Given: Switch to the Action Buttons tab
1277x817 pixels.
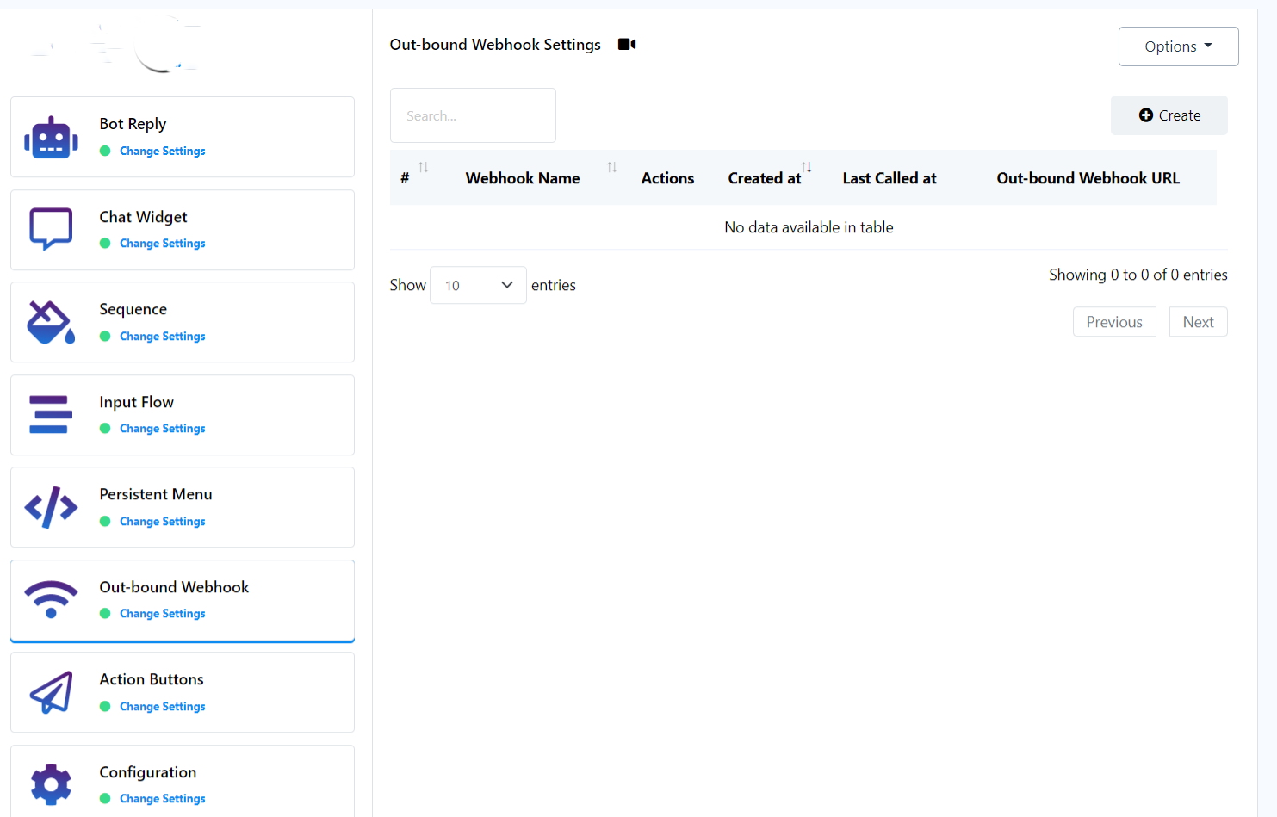Looking at the screenshot, I should coord(152,679).
